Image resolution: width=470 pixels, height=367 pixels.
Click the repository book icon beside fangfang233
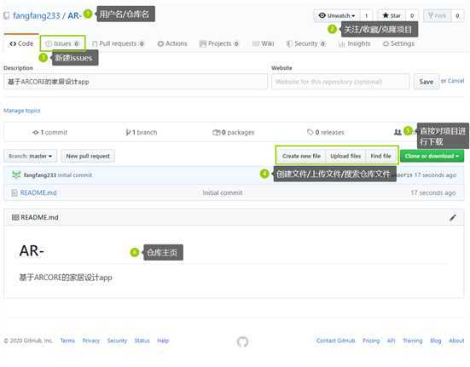pyautogui.click(x=7, y=15)
